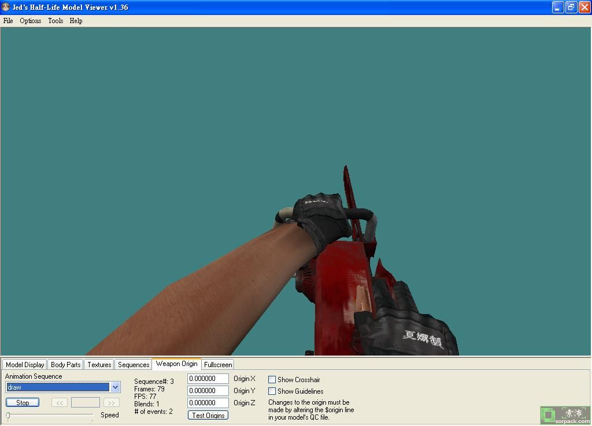Open the File menu
Screen dimensions: 592x426
(8, 21)
